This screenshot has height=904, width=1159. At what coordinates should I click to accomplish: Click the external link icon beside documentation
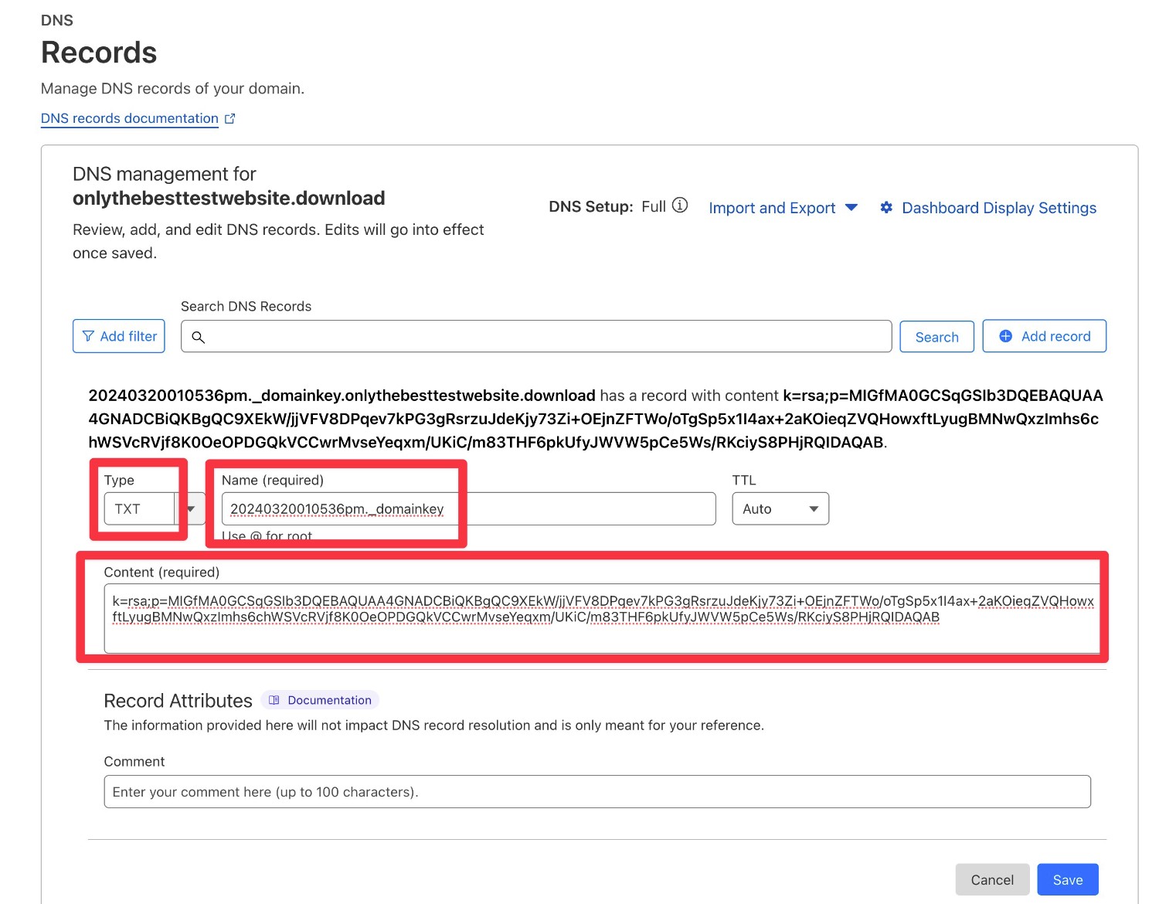[x=229, y=118]
